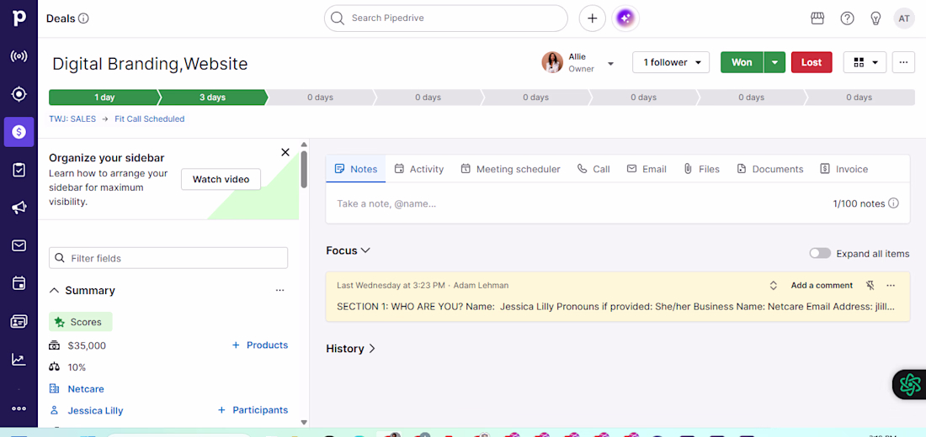926x437 pixels.
Task: Click the Watch video button
Action: 221,179
